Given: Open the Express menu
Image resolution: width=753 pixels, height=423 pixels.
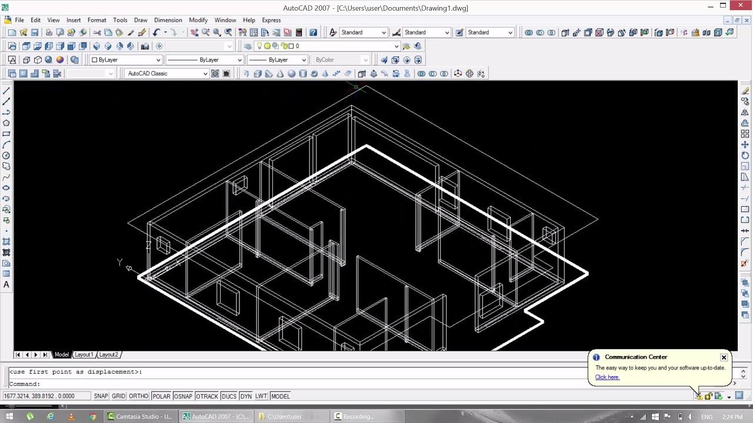Looking at the screenshot, I should coord(271,20).
